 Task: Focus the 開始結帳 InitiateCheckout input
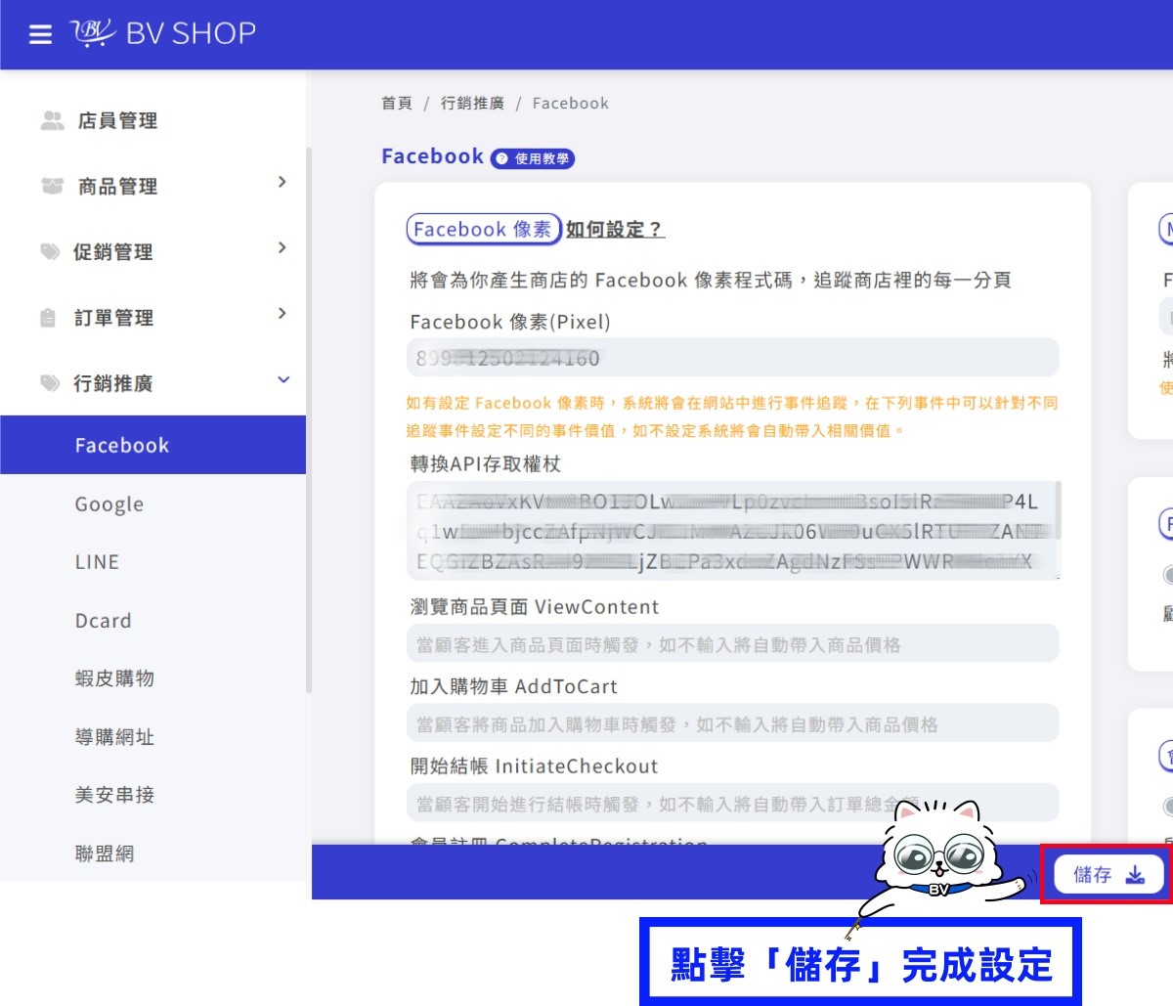(732, 804)
